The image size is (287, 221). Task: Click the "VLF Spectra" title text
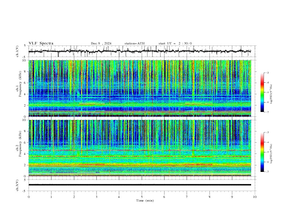pos(41,43)
